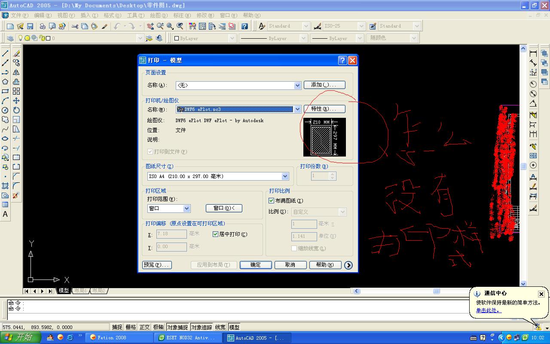The height and width of the screenshot is (344, 550).
Task: Click the 取消 button
Action: tap(290, 265)
